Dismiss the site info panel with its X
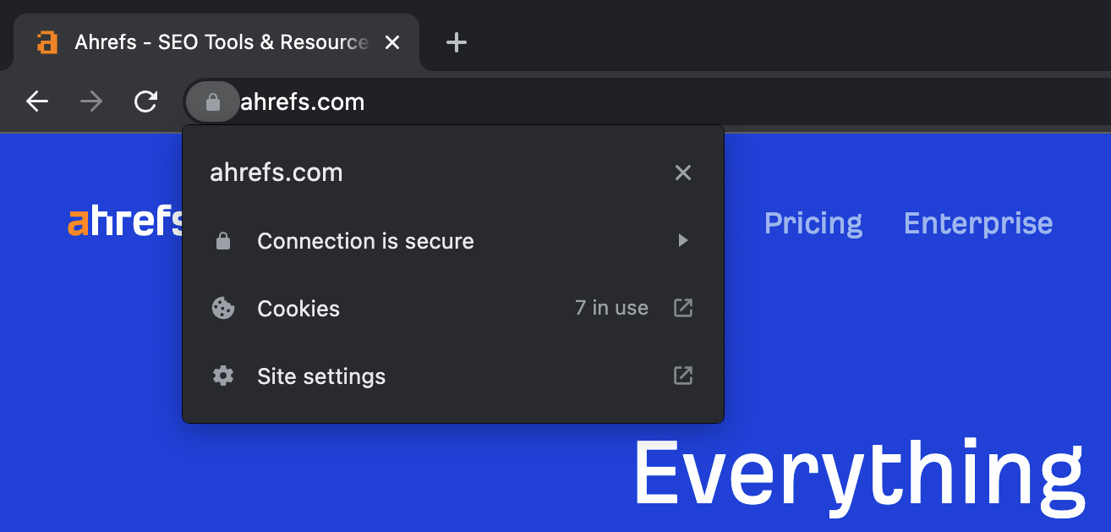 (x=683, y=172)
